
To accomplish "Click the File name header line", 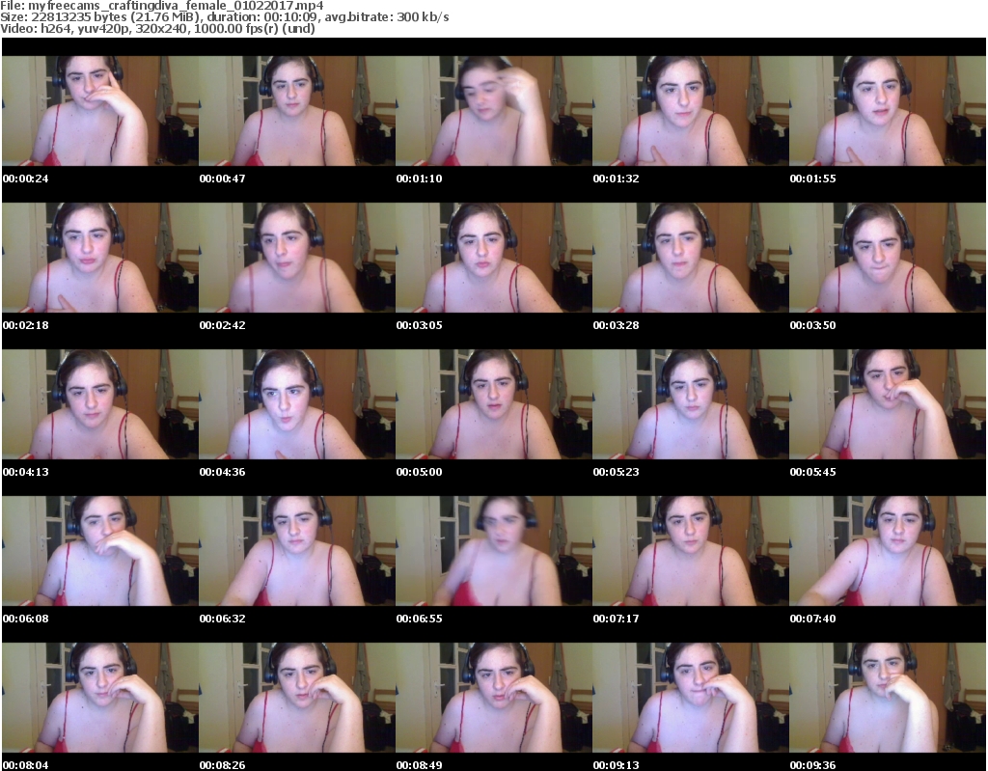I will pyautogui.click(x=162, y=6).
